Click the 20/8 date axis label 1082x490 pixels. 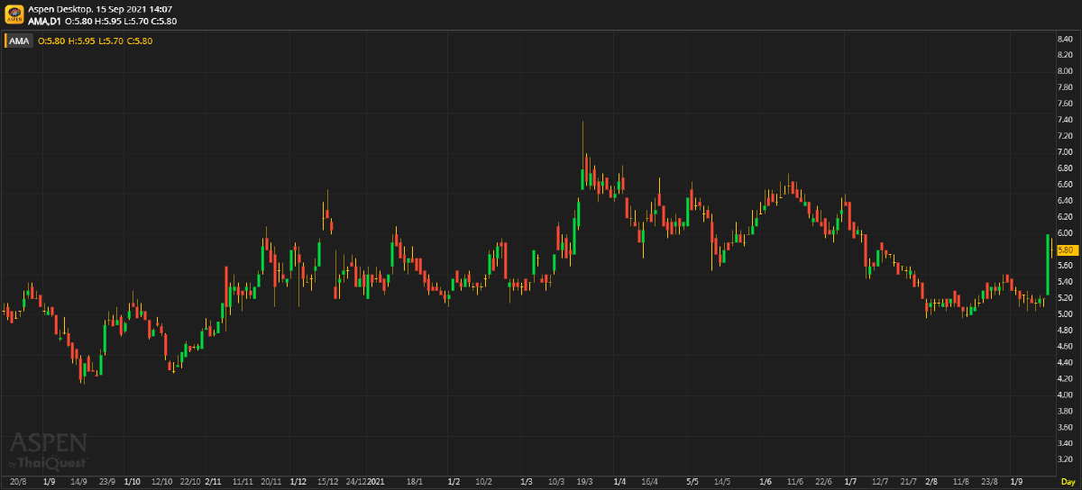(x=18, y=482)
